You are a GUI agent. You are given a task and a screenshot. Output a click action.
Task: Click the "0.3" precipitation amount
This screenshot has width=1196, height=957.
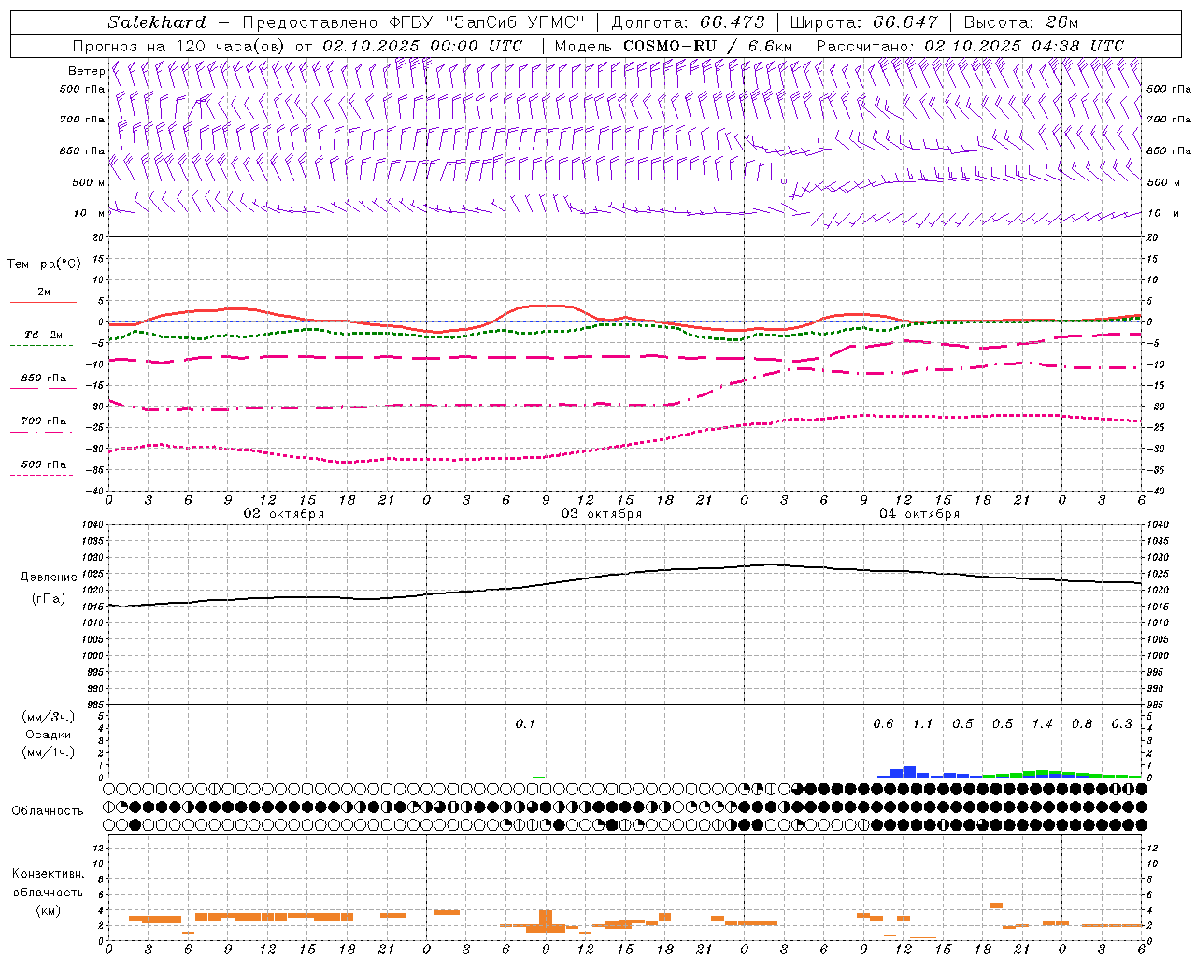[x=1121, y=723]
